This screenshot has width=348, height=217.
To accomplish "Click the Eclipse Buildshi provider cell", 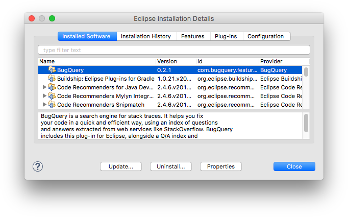I will click(281, 79).
